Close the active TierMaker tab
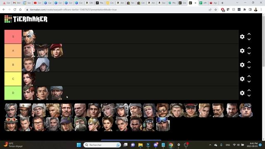Viewport: 265px width, 149px height. click(195, 3)
